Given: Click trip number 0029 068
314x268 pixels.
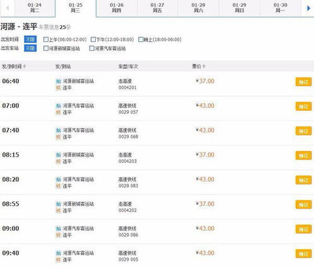Looking at the screenshot, I should pyautogui.click(x=128, y=137).
